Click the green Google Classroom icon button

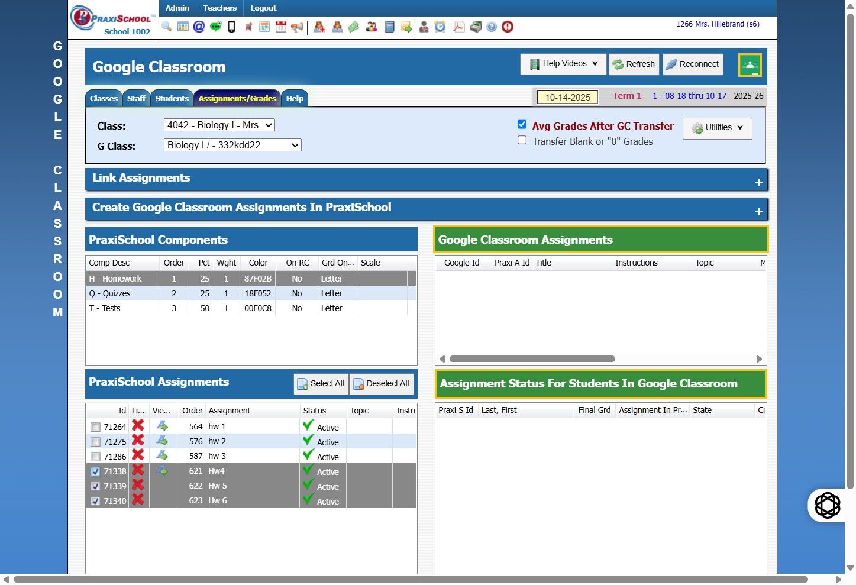click(x=750, y=65)
